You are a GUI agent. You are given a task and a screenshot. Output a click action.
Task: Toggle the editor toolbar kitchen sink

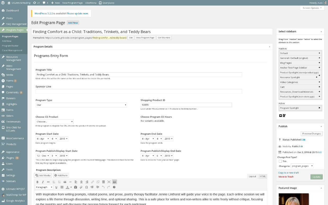pyautogui.click(x=115, y=182)
